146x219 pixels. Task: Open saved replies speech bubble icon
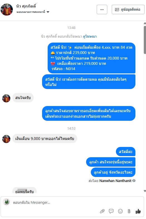111,211
